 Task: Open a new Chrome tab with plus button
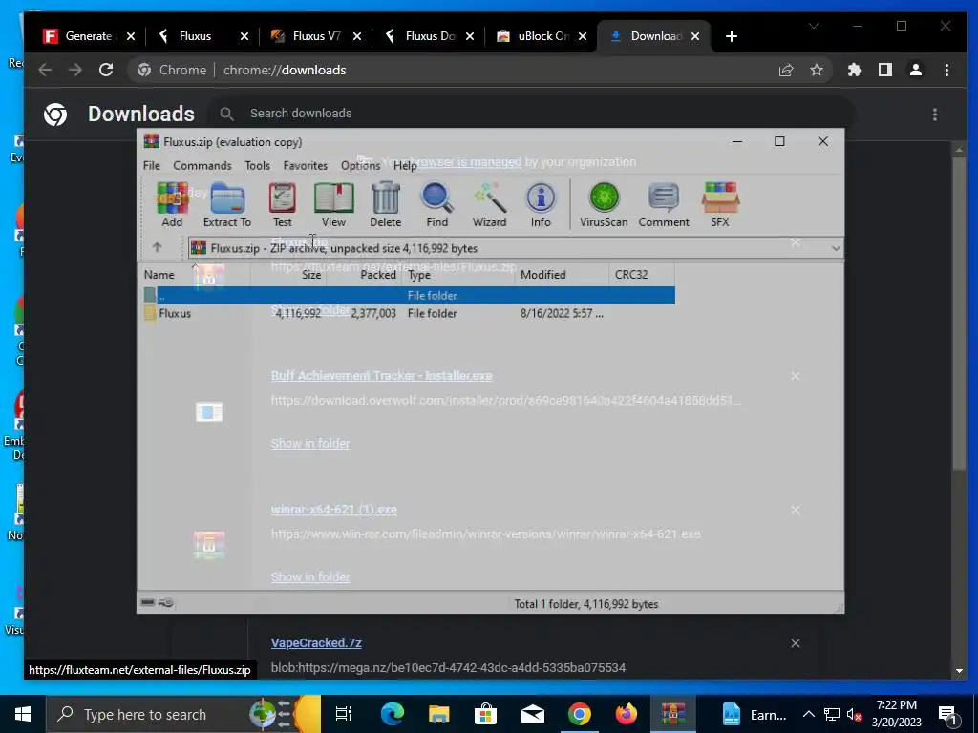click(732, 36)
